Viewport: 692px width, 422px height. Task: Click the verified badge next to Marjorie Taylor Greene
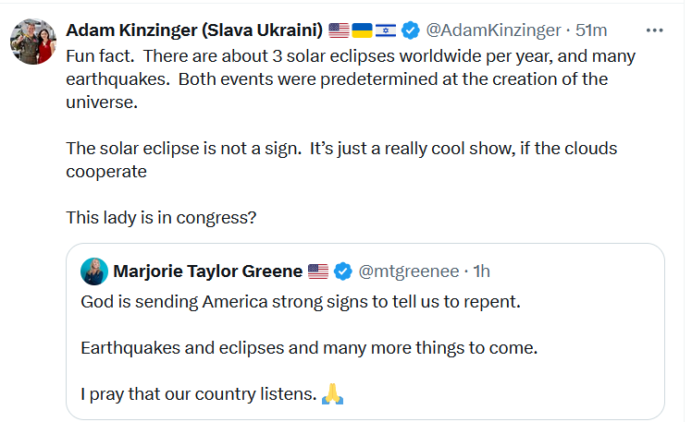click(x=342, y=271)
